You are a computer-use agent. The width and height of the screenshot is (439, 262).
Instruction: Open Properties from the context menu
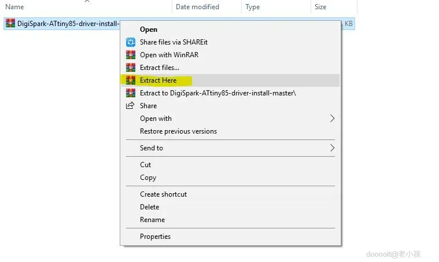(x=155, y=237)
